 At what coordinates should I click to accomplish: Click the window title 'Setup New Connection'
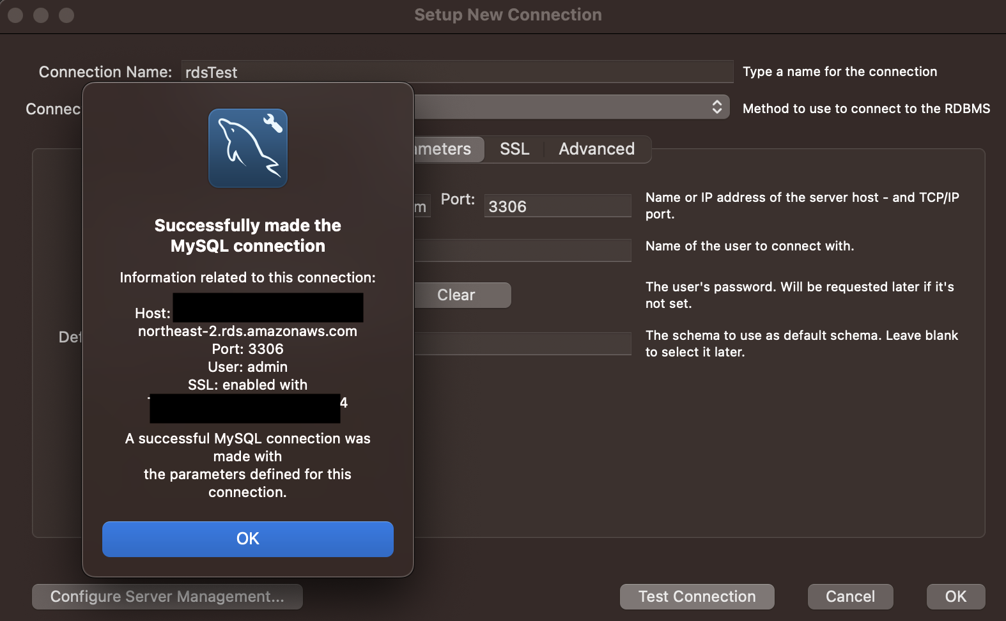[x=508, y=15]
